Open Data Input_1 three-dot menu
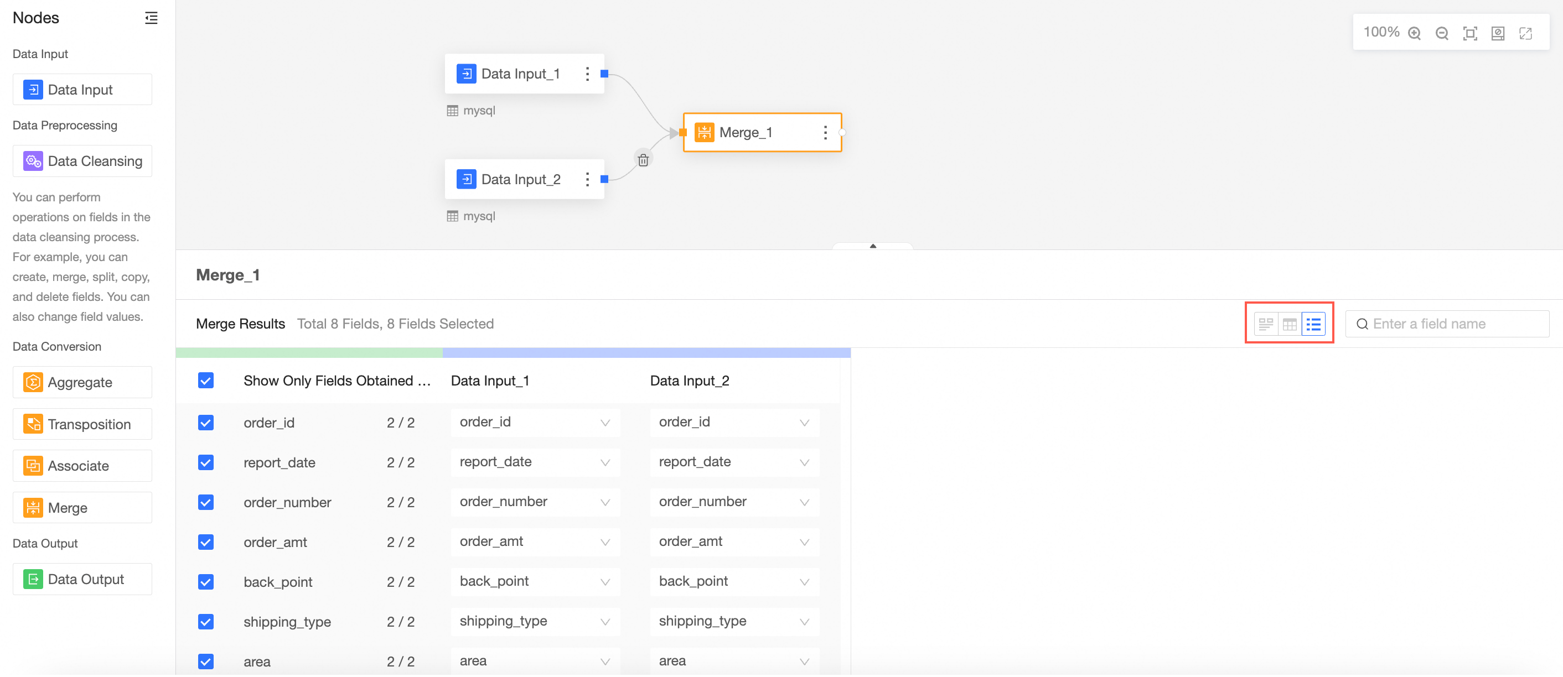The width and height of the screenshot is (1563, 677). 587,74
